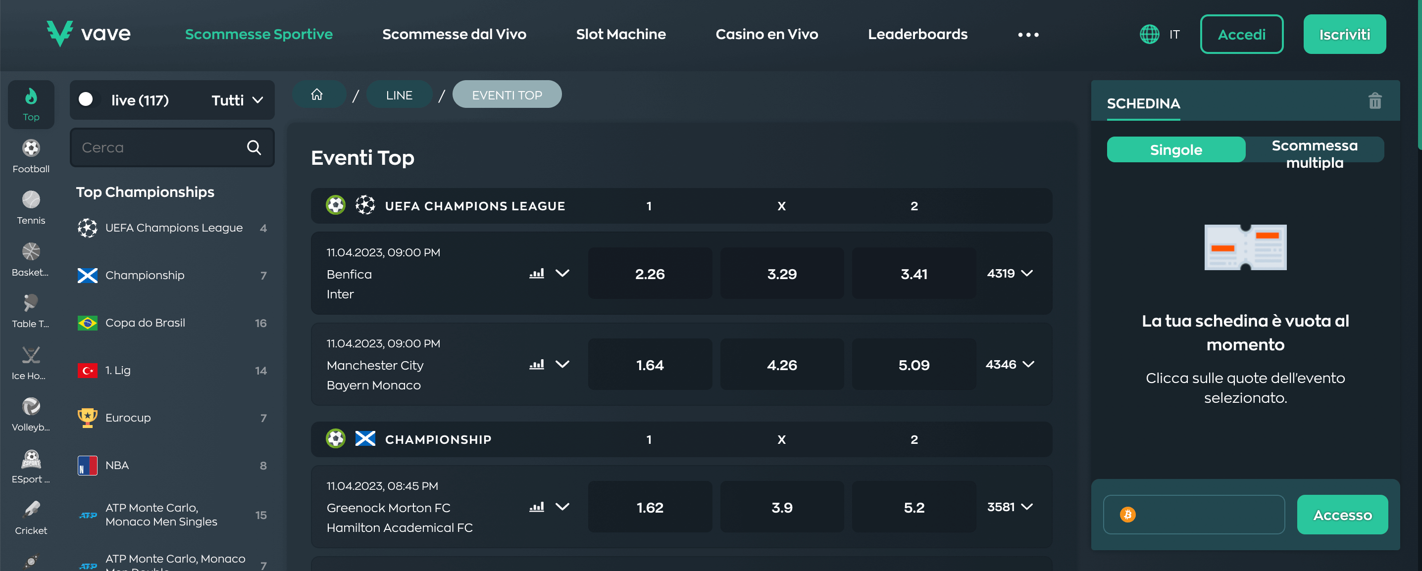Image resolution: width=1422 pixels, height=571 pixels.
Task: Open Eurocup championship
Action: point(172,417)
